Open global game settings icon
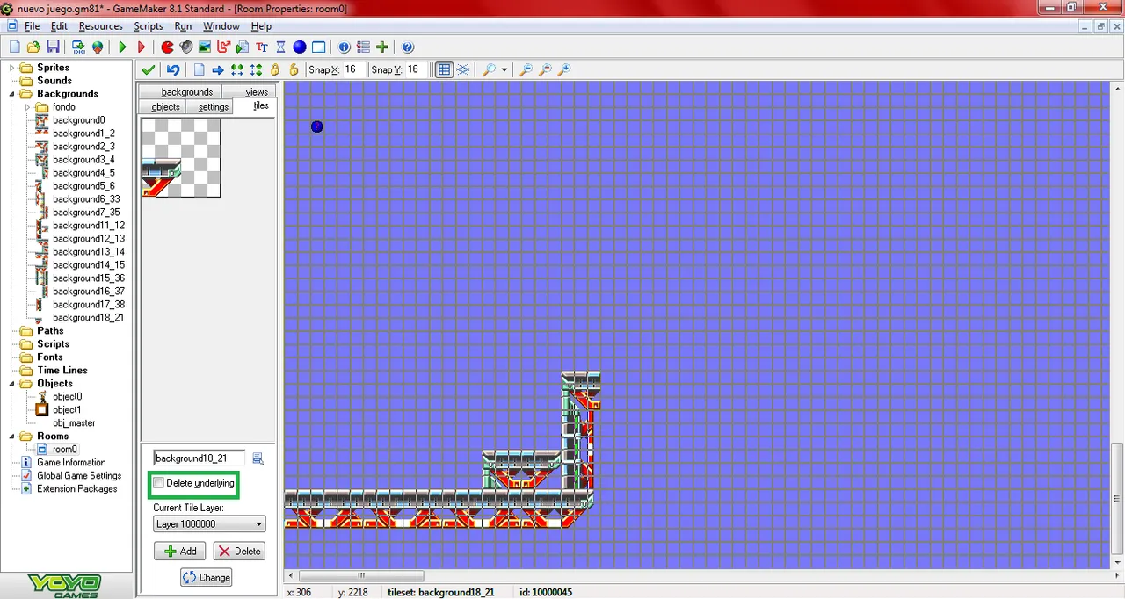Viewport: 1125px width, 599px height. tap(363, 47)
